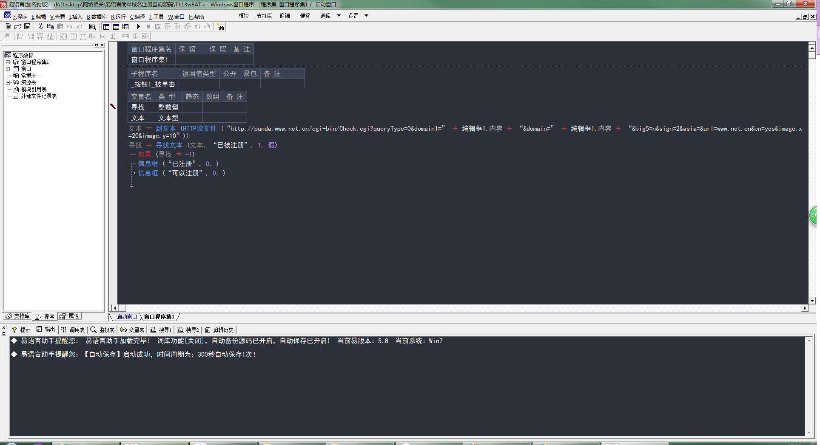Image resolution: width=820 pixels, height=445 pixels.
Task: Click the Copy toolbar icon
Action: 50,27
